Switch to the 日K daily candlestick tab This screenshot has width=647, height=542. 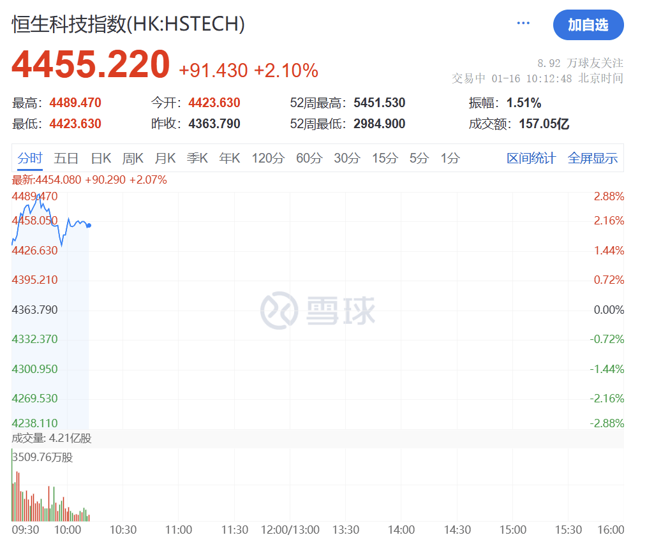click(101, 159)
